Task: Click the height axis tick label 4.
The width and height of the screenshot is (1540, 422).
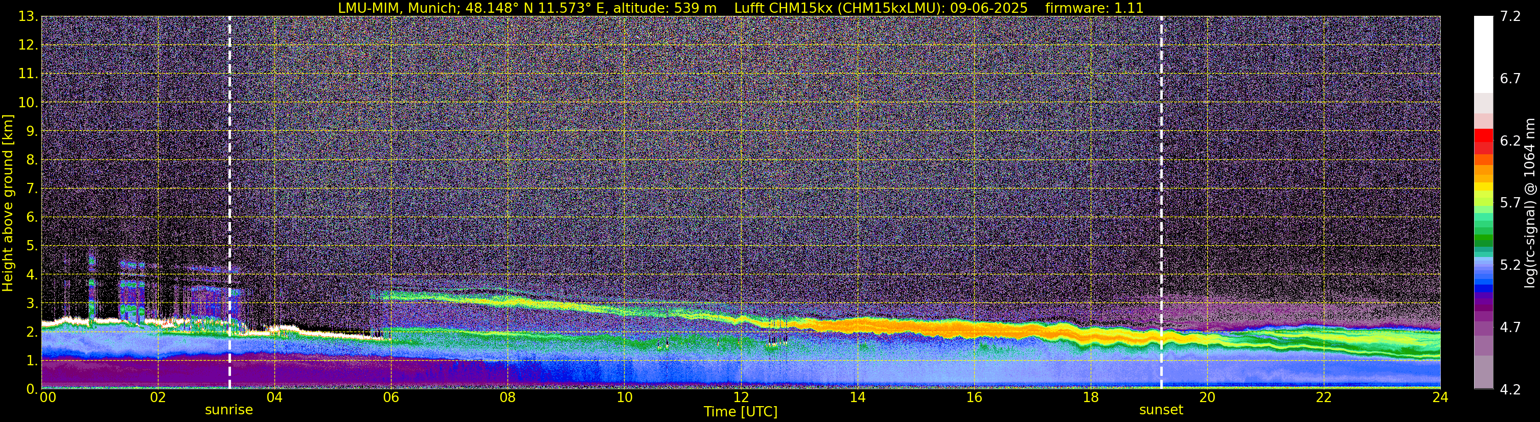Action: (x=32, y=275)
